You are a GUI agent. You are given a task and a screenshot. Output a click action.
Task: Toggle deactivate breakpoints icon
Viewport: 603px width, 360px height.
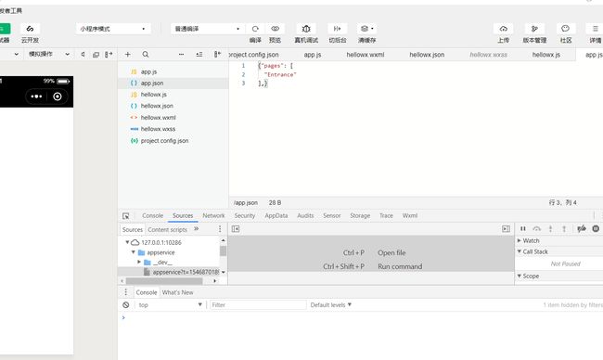(582, 229)
